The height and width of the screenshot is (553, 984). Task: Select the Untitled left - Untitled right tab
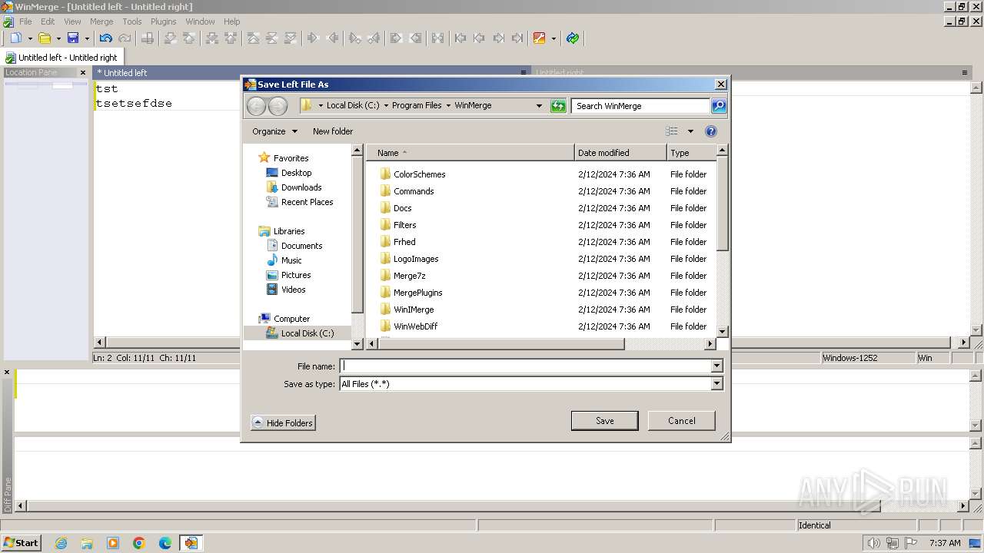(62, 58)
